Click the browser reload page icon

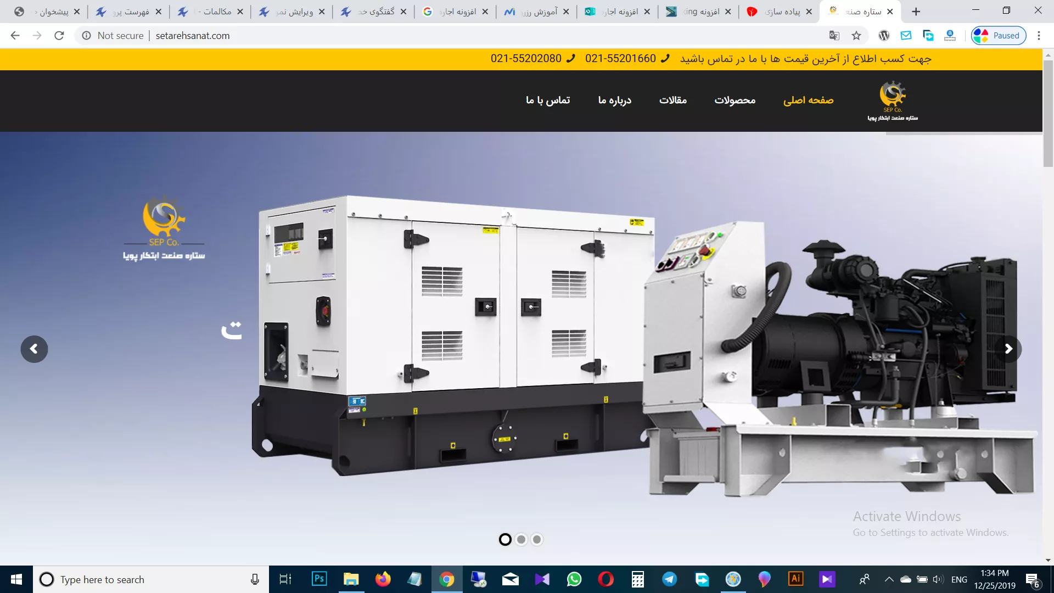(x=59, y=36)
